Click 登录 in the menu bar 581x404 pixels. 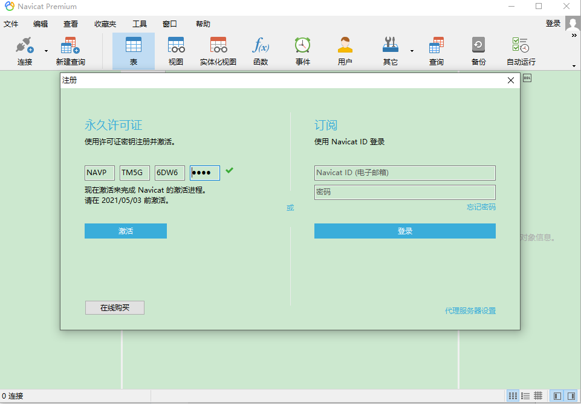coord(553,24)
